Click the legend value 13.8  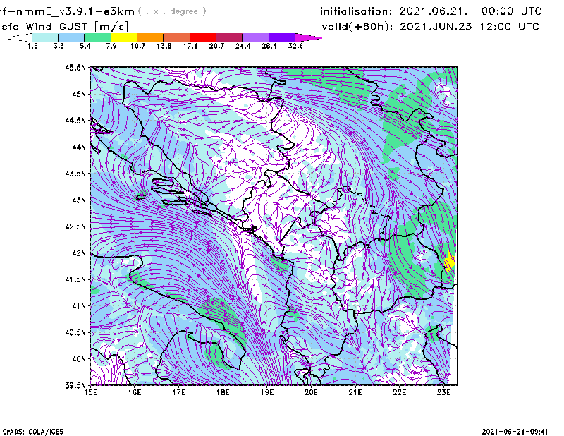[x=164, y=46]
